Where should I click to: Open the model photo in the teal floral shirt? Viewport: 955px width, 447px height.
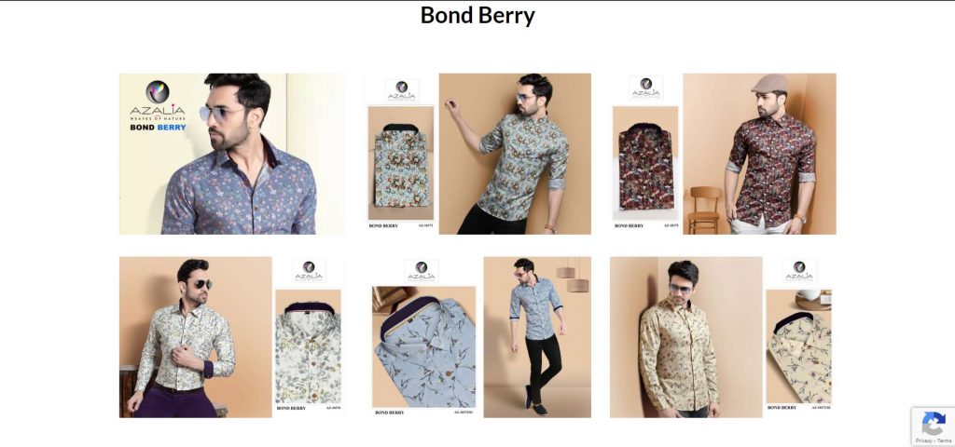pos(515,154)
